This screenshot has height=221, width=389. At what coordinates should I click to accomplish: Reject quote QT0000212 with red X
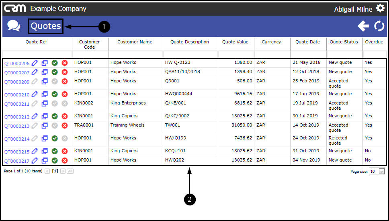[65, 117]
